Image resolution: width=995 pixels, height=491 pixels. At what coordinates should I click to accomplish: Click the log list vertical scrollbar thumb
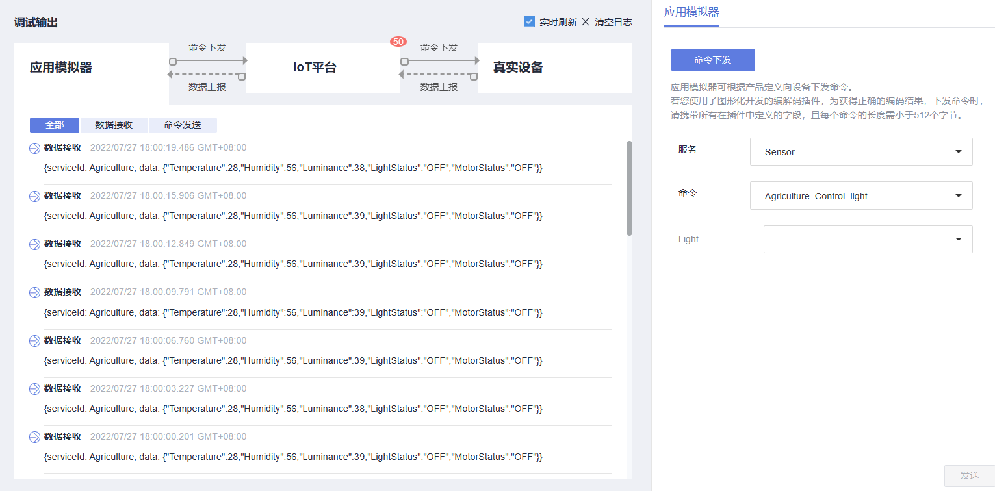pyautogui.click(x=629, y=188)
